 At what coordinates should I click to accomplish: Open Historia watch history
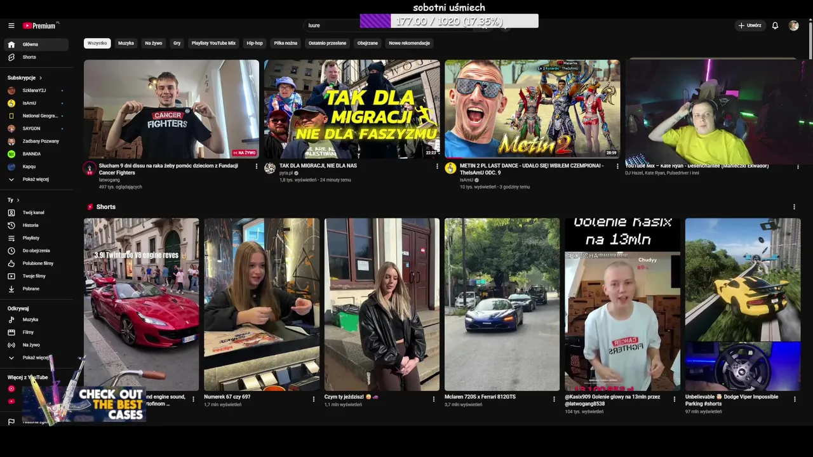[x=36, y=225]
